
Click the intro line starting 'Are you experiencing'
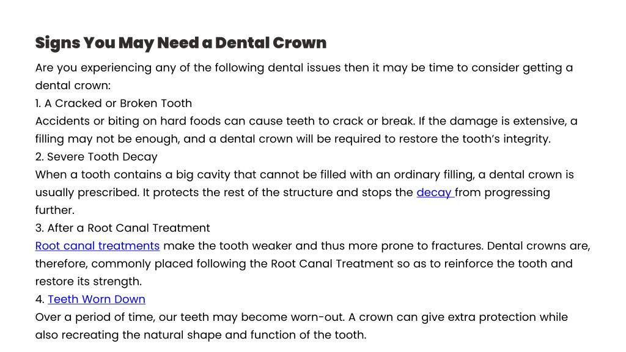point(304,68)
